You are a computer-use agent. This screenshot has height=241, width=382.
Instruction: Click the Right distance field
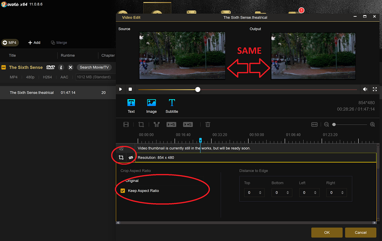tap(337, 192)
